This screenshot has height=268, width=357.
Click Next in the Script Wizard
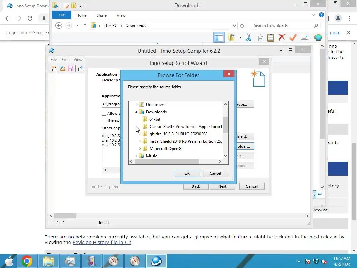(222, 186)
